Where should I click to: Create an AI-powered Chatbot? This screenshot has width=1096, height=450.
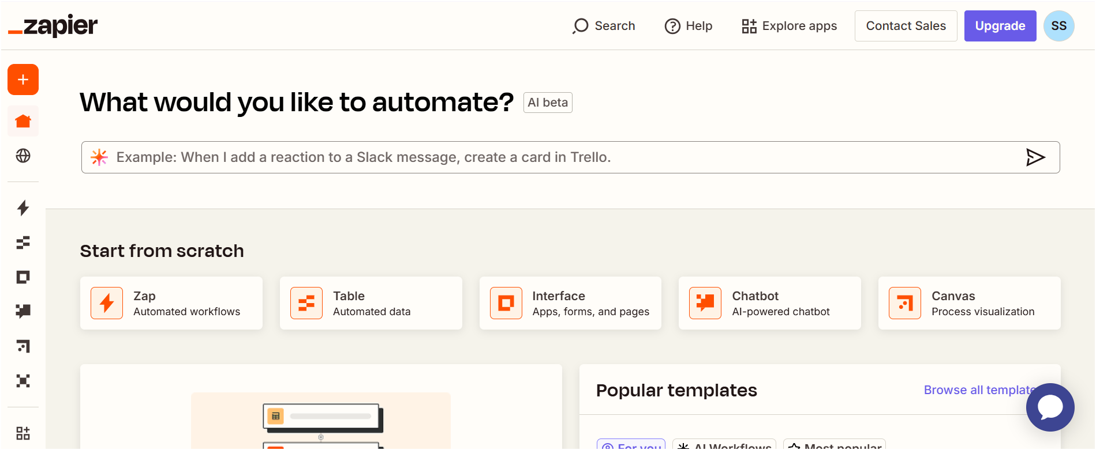[x=770, y=303]
